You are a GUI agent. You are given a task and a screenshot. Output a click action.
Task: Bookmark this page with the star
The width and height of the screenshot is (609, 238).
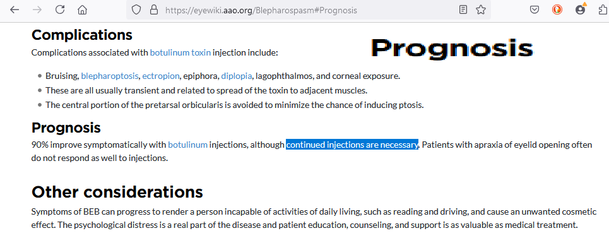[481, 9]
